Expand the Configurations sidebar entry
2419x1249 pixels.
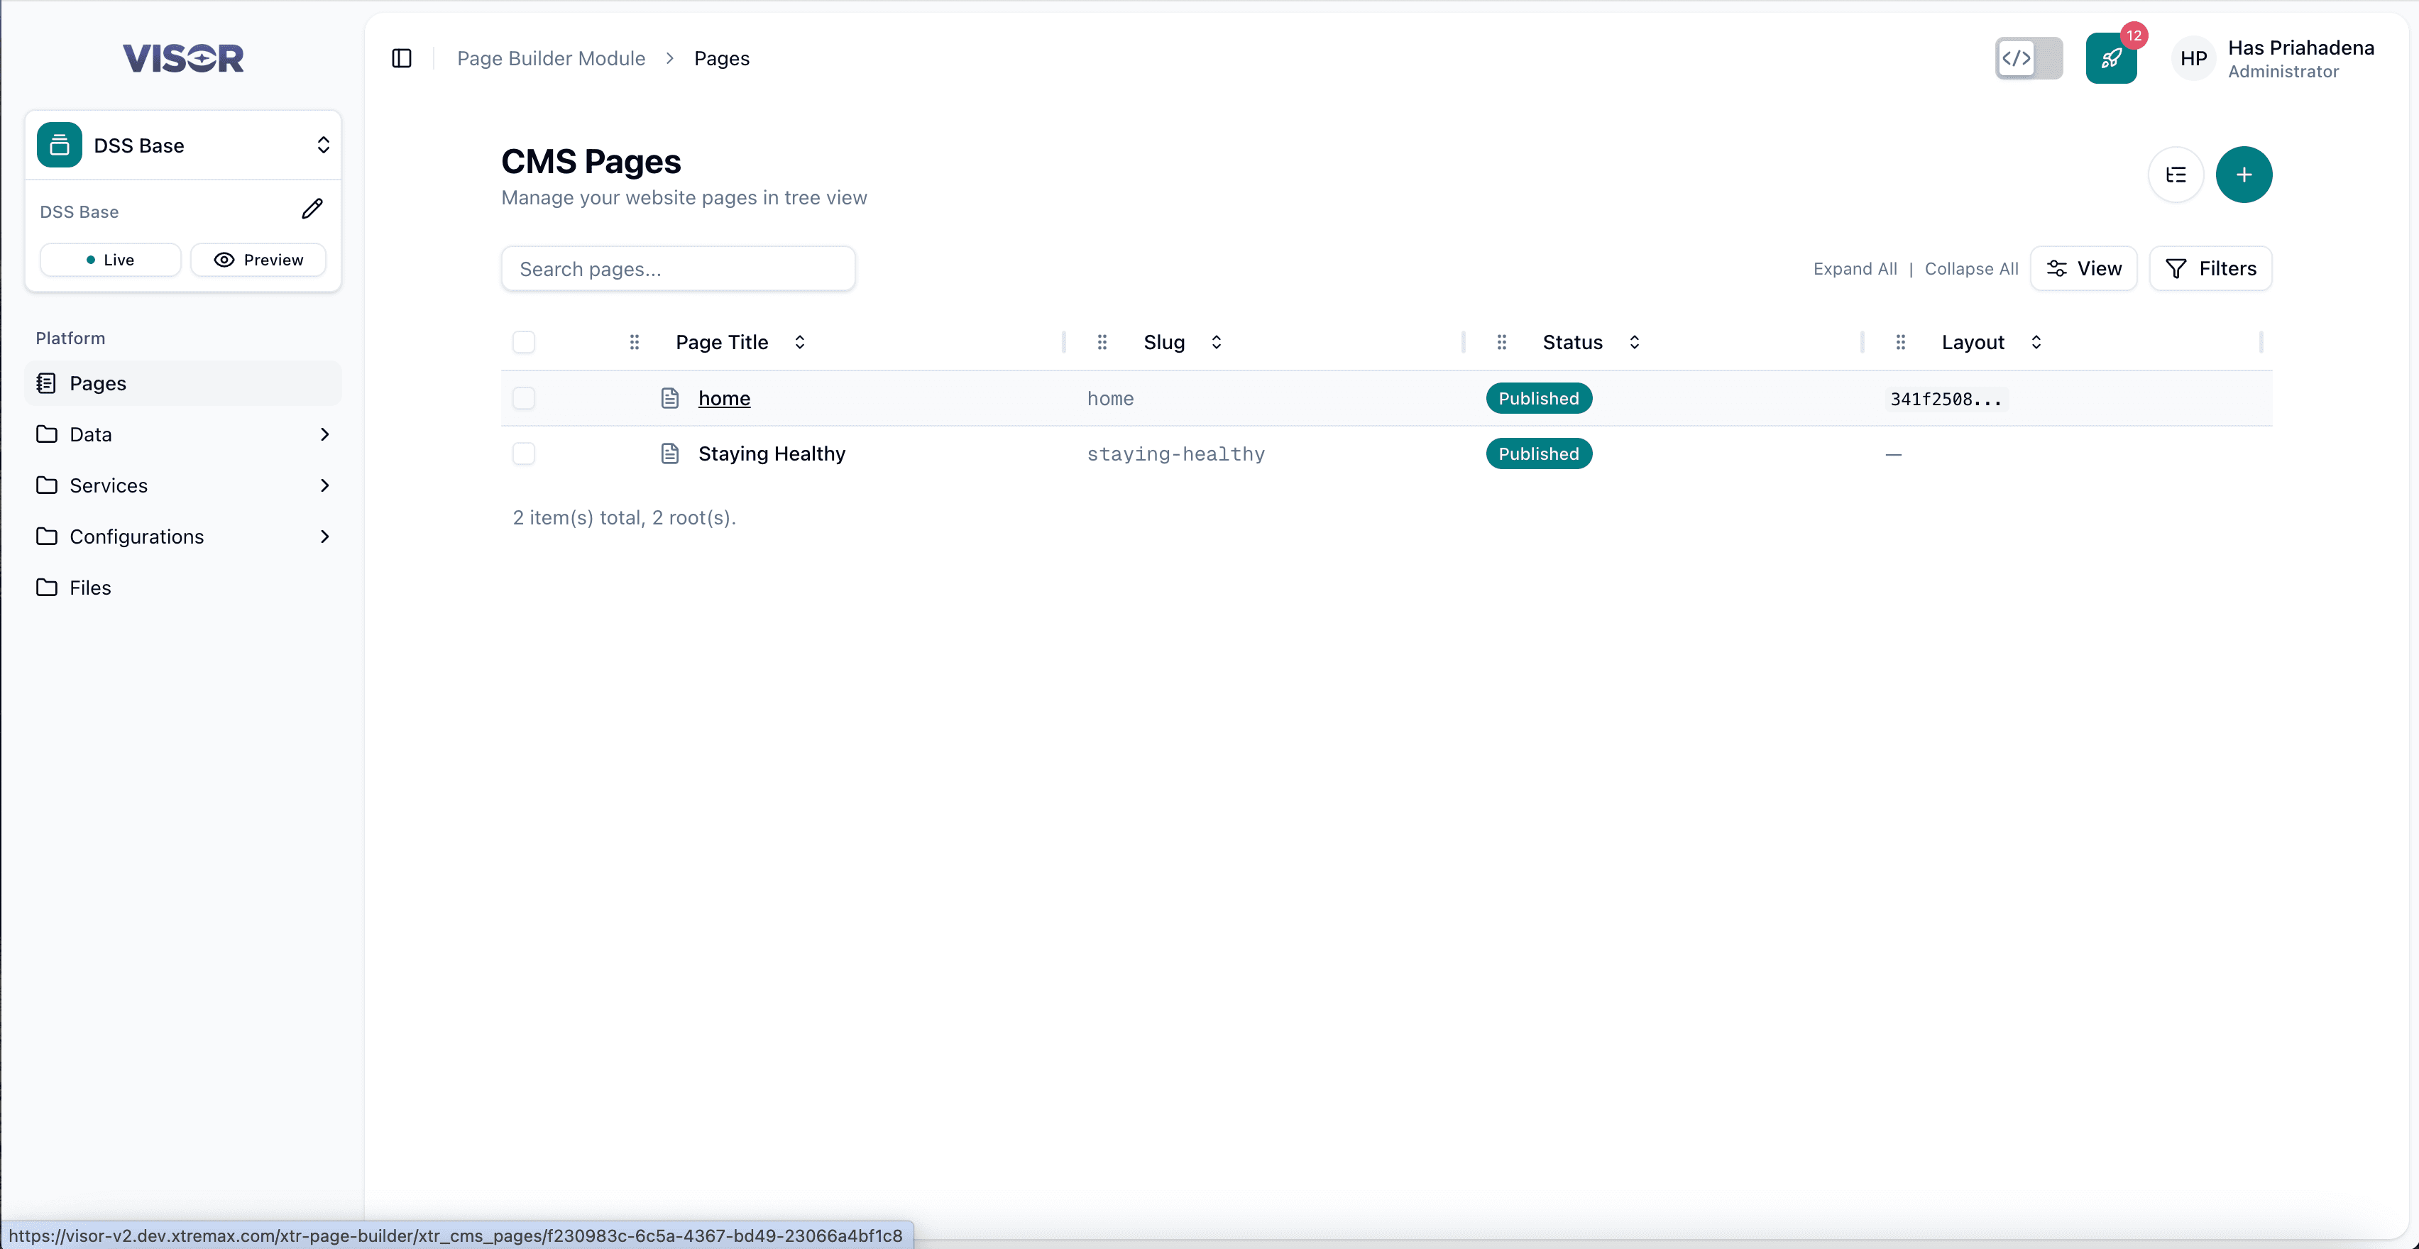[324, 537]
